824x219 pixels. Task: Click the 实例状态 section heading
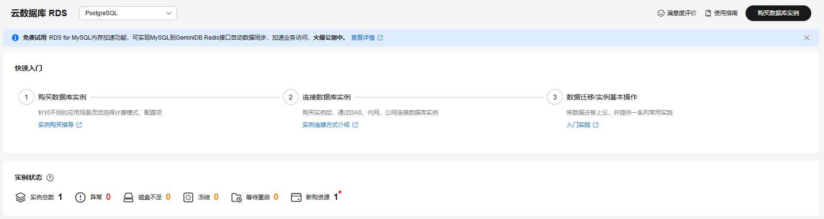[28, 177]
